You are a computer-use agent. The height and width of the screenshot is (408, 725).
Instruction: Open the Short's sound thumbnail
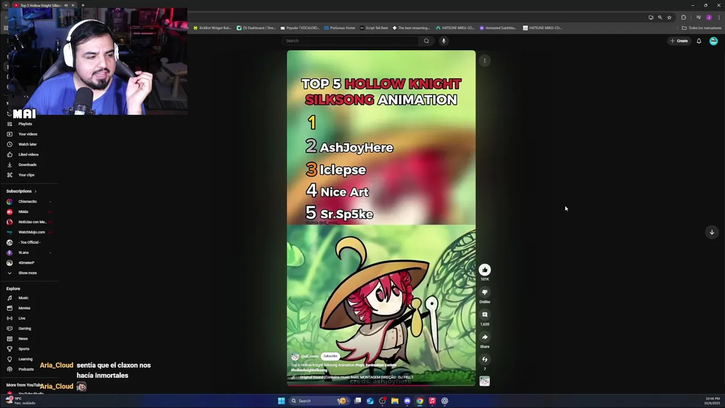484,381
